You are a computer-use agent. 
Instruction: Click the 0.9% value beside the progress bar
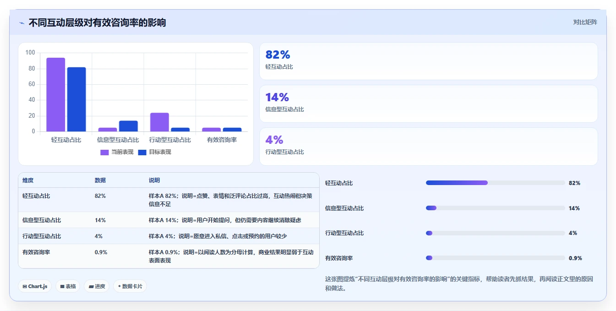click(575, 258)
